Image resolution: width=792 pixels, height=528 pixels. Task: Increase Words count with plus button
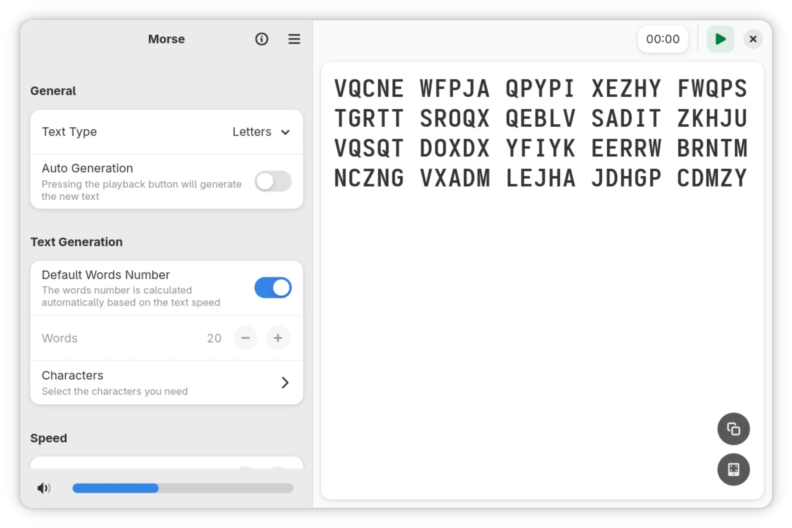click(278, 338)
